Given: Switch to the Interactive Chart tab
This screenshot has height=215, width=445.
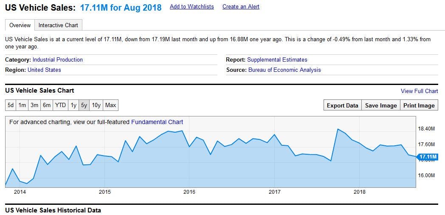Looking at the screenshot, I should tap(58, 25).
